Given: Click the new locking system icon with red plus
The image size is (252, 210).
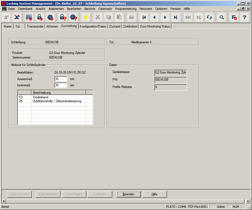Looking at the screenshot, I should tap(29, 17).
